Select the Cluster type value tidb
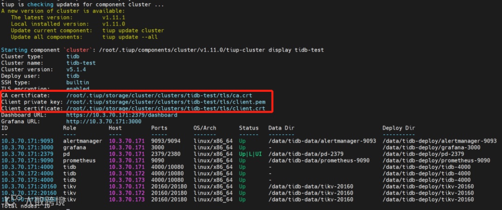This screenshot has width=502, height=210. coord(73,57)
